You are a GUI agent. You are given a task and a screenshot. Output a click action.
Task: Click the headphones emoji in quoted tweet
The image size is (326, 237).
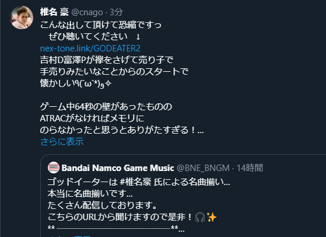click(x=200, y=217)
